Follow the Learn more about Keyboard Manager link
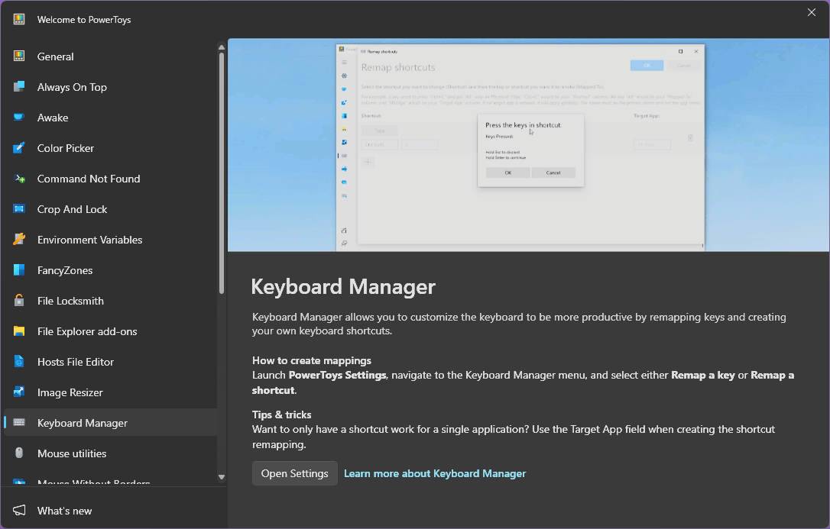Image resolution: width=830 pixels, height=529 pixels. coord(435,473)
